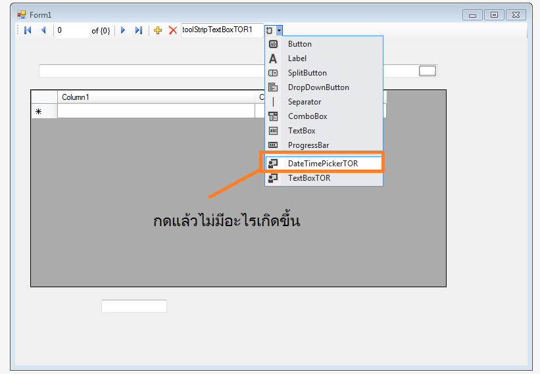The image size is (540, 374).
Task: Click the of {0} count label
Action: [101, 31]
